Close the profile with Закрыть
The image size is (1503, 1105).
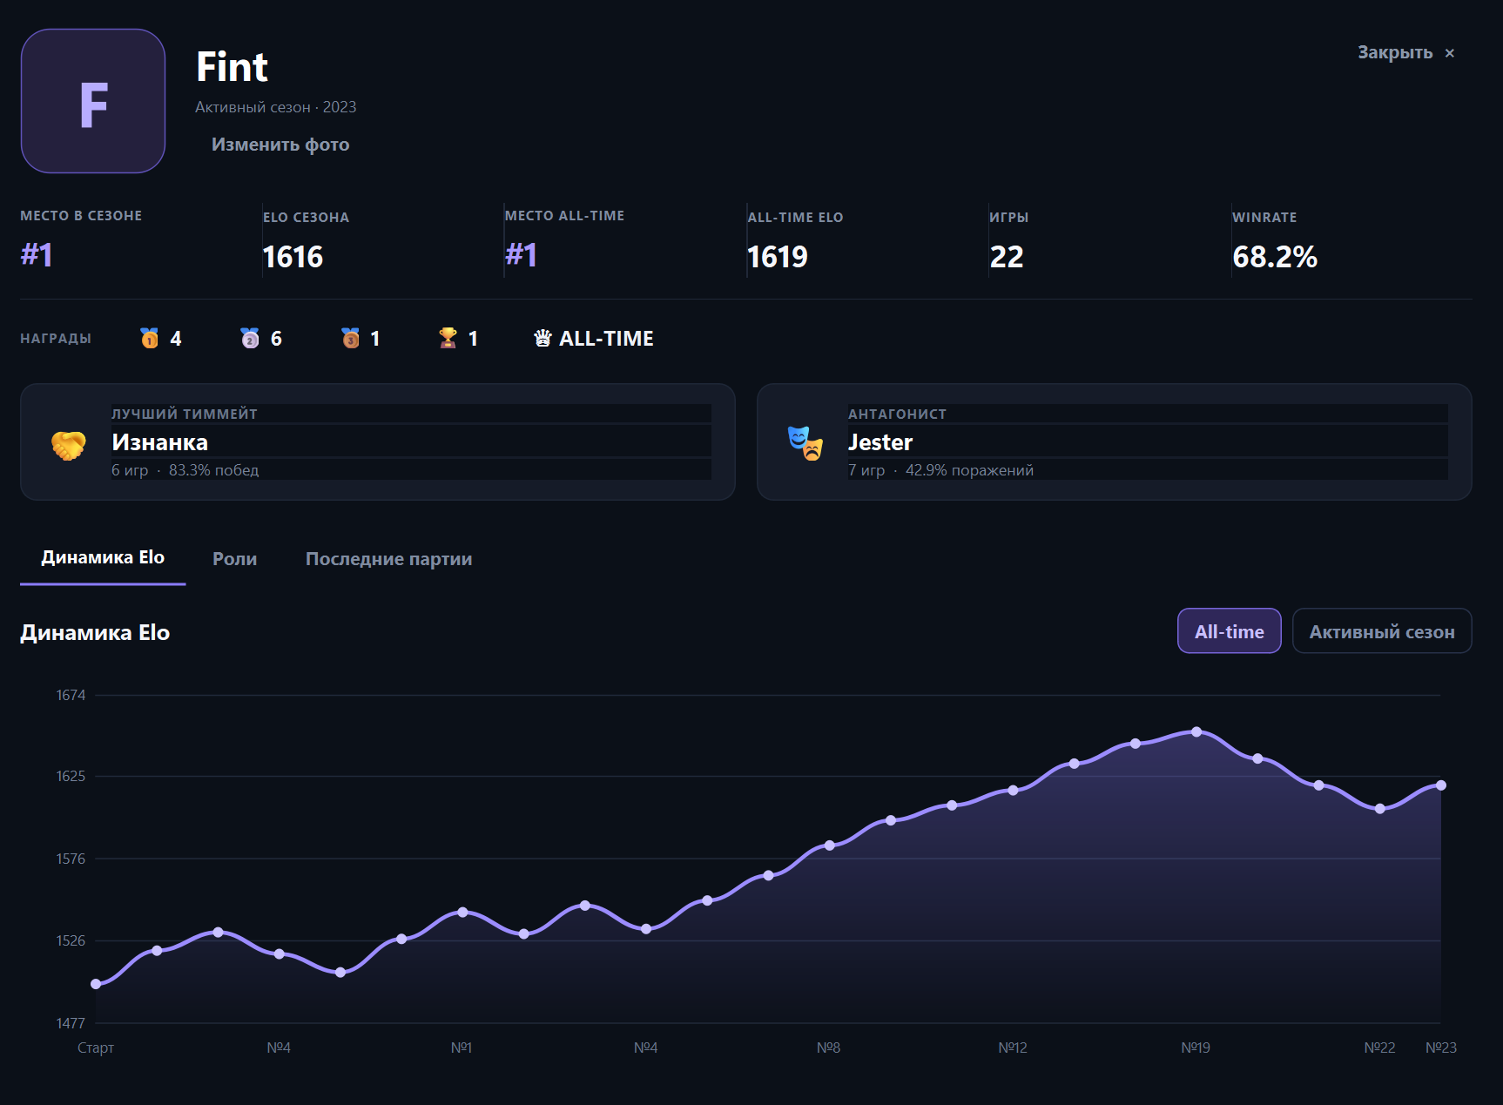tap(1405, 52)
